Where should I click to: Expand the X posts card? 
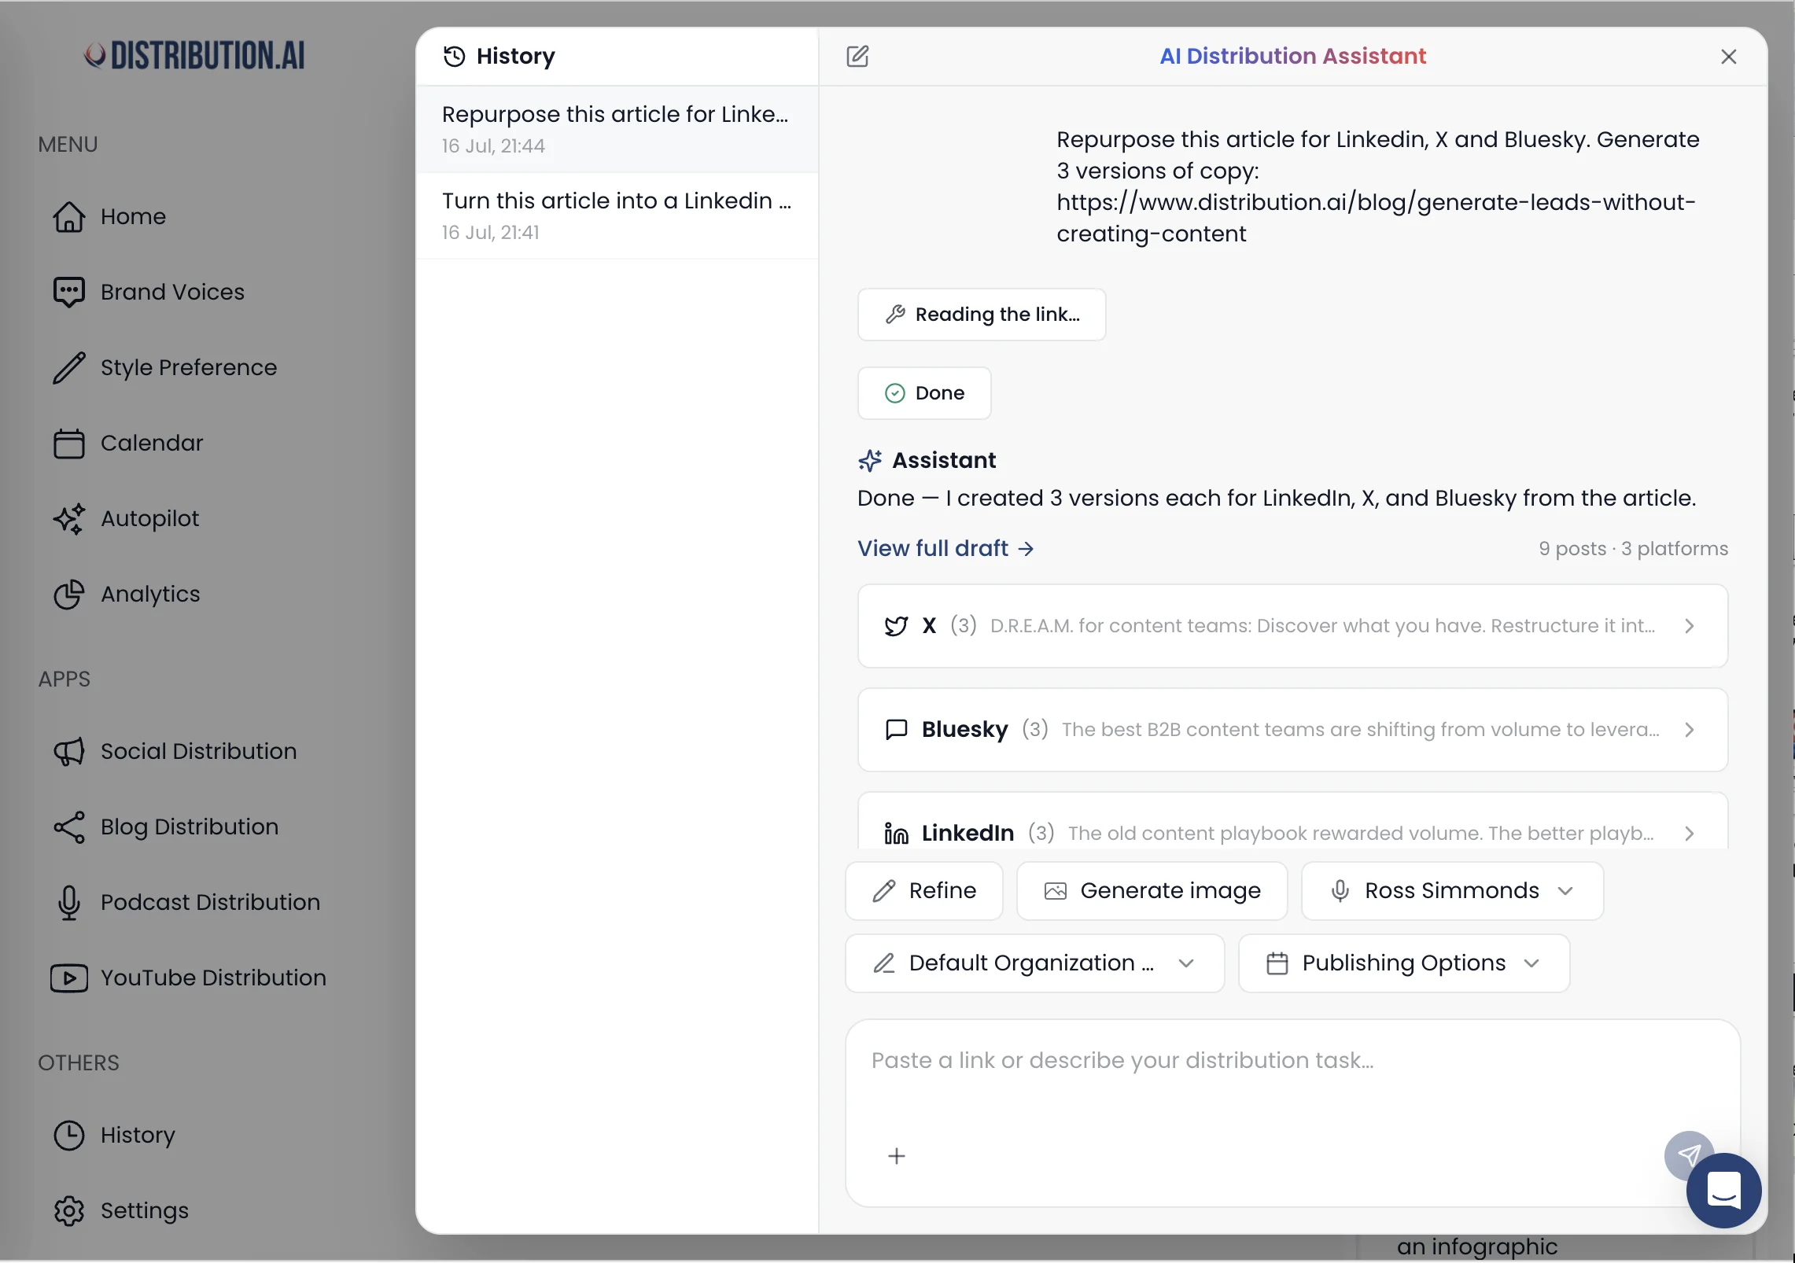tap(1292, 626)
